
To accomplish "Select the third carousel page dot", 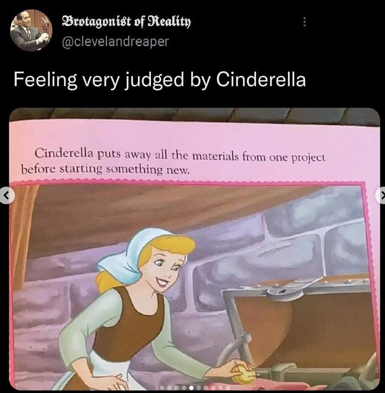I will click(177, 388).
